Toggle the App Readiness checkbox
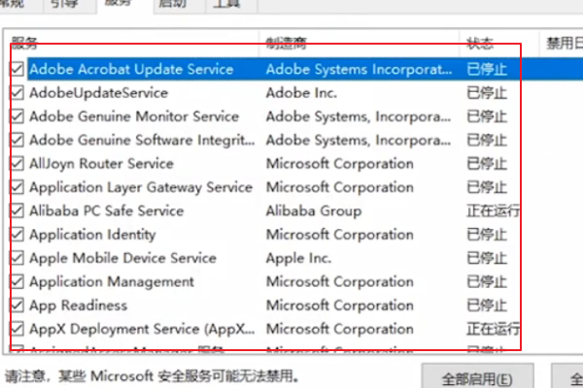This screenshot has height=388, width=583. (x=17, y=305)
